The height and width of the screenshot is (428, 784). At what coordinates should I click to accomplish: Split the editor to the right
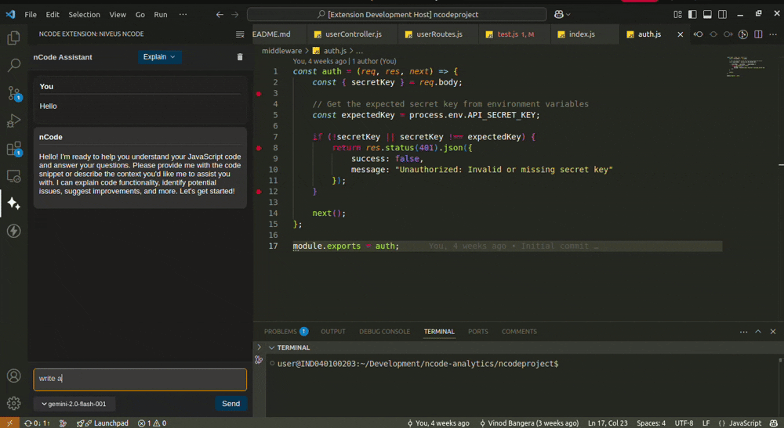(758, 34)
